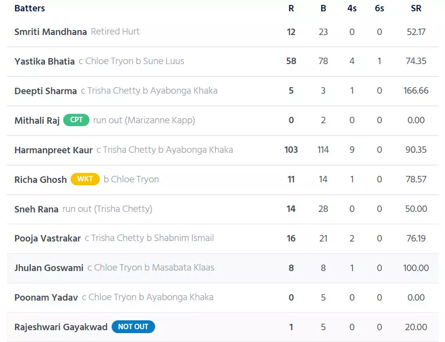Click the Poonam Yadav player name
445x342 pixels.
(46, 298)
